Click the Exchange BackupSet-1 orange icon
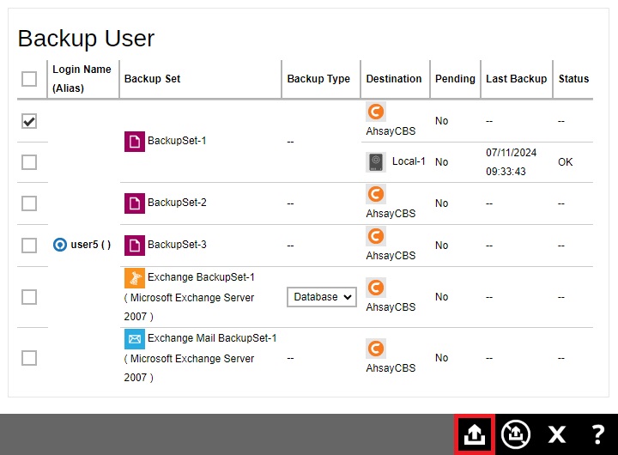 point(135,278)
